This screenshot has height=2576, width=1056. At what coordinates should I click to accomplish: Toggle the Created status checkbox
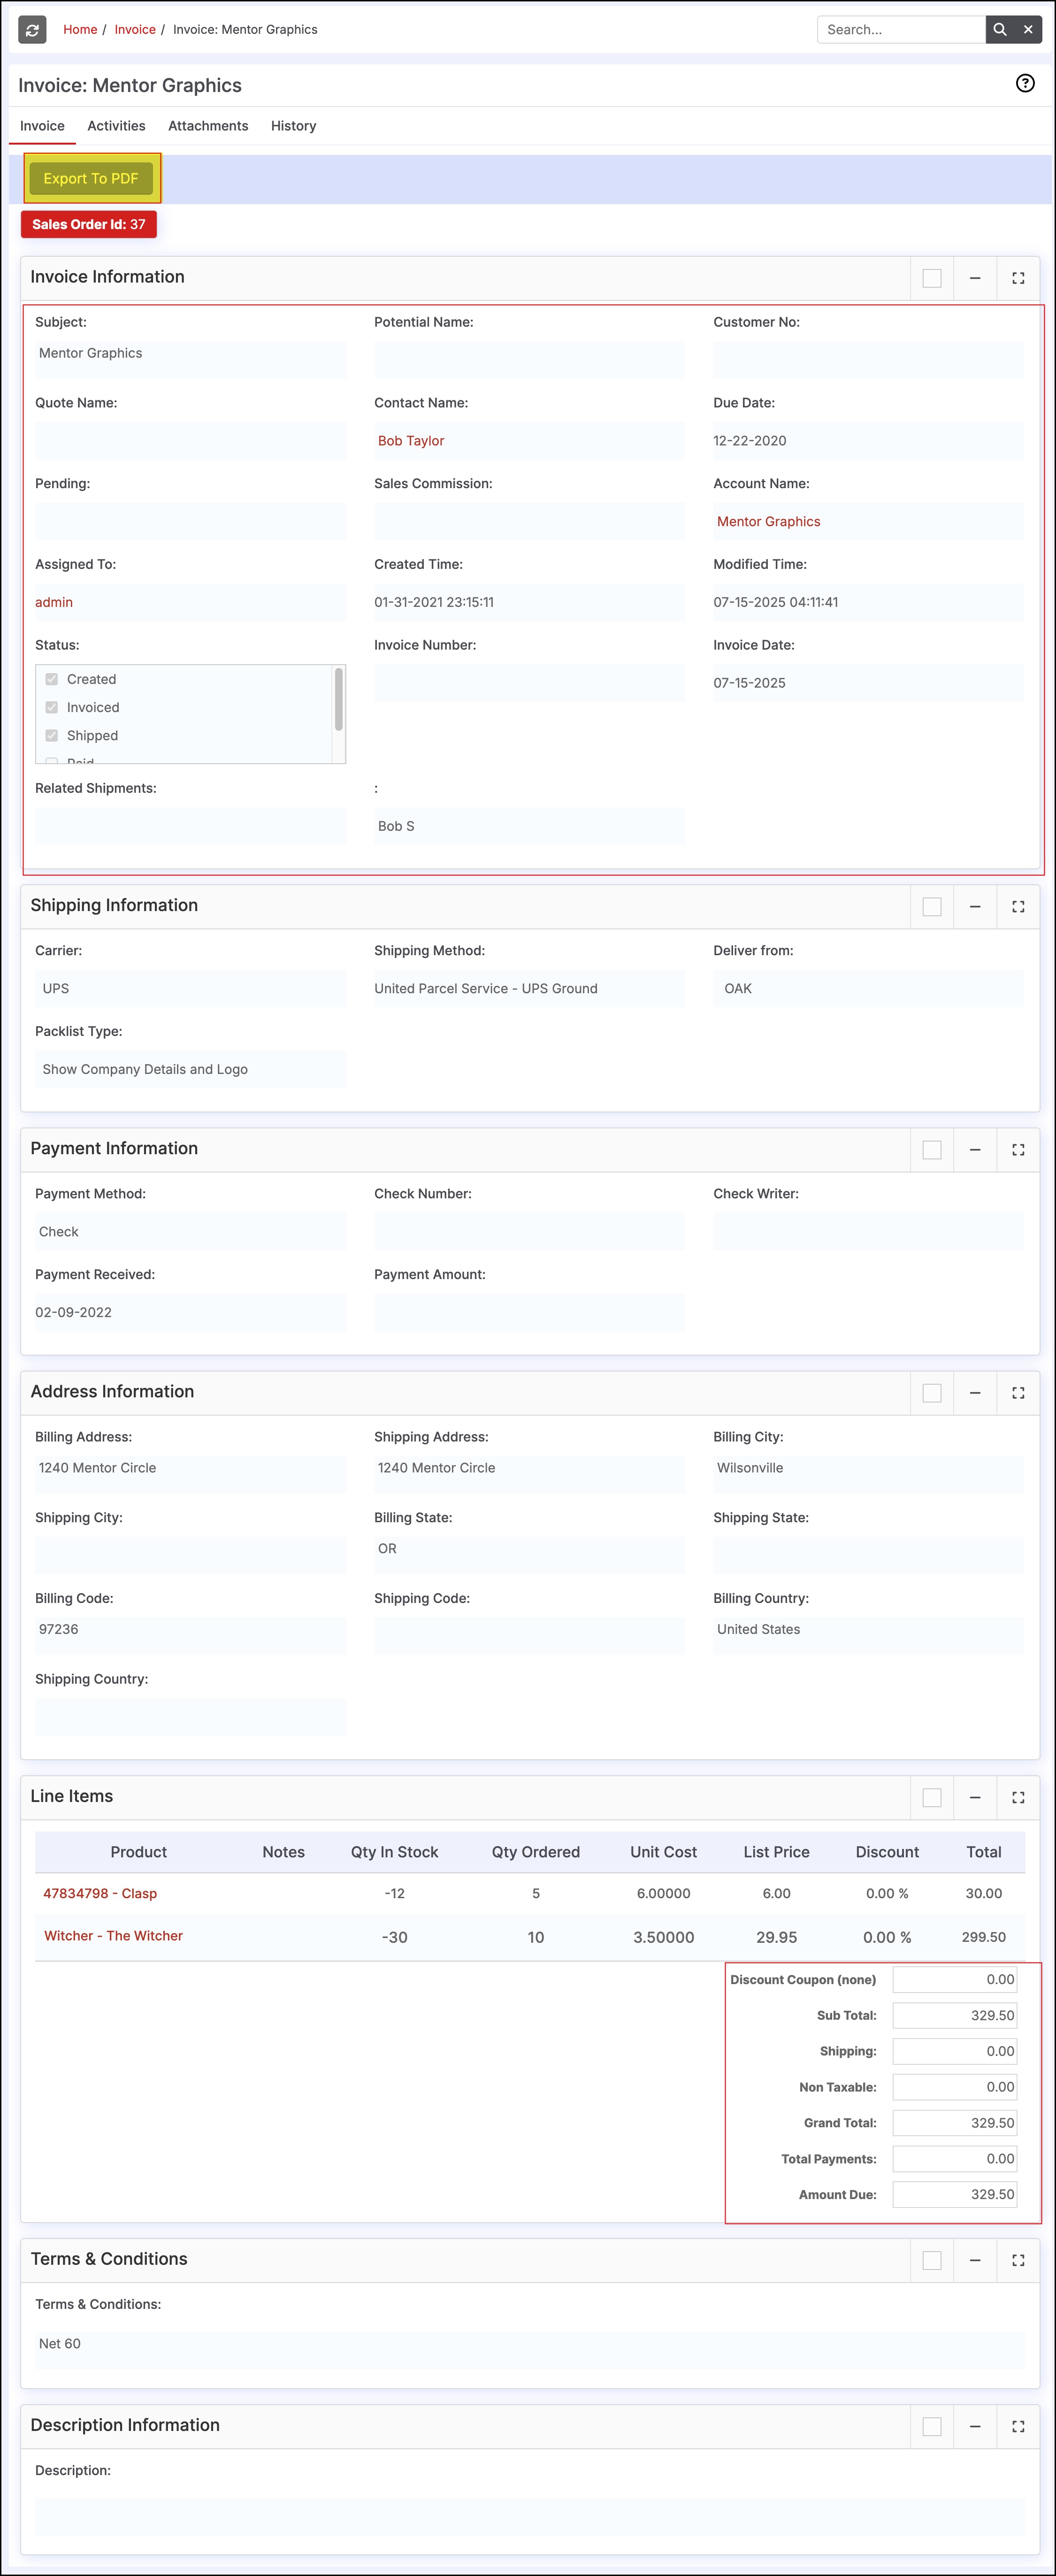point(52,679)
